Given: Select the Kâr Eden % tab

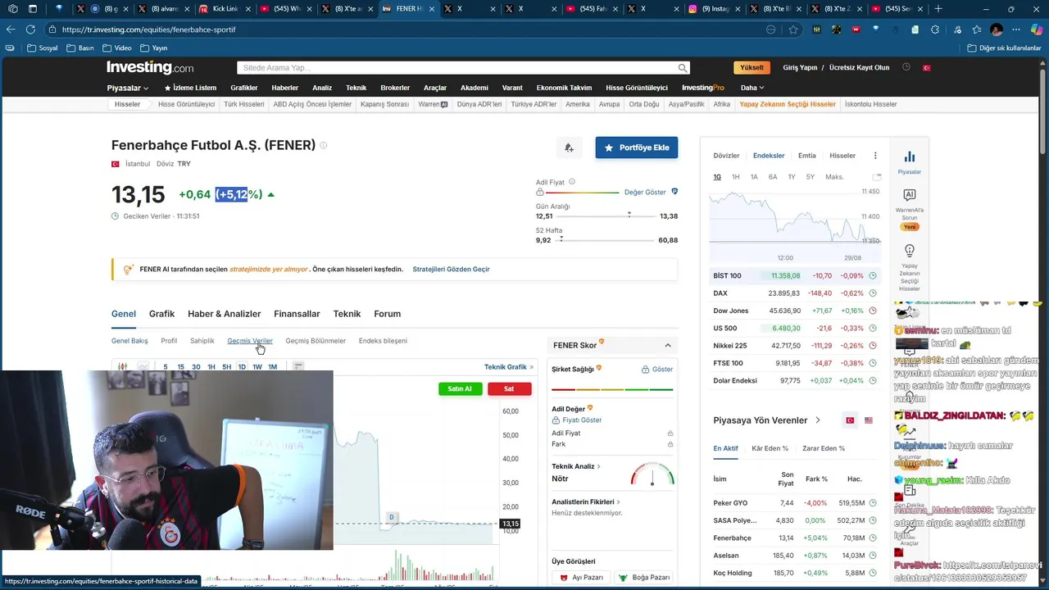Looking at the screenshot, I should click(x=770, y=448).
